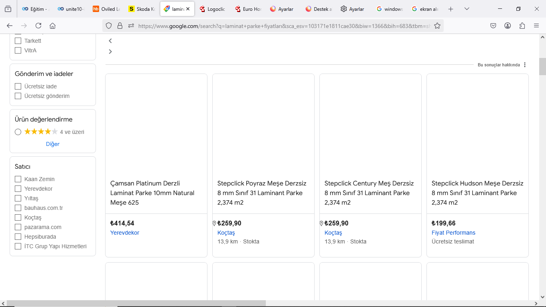
Task: Open new tab with plus icon
Action: (x=451, y=9)
